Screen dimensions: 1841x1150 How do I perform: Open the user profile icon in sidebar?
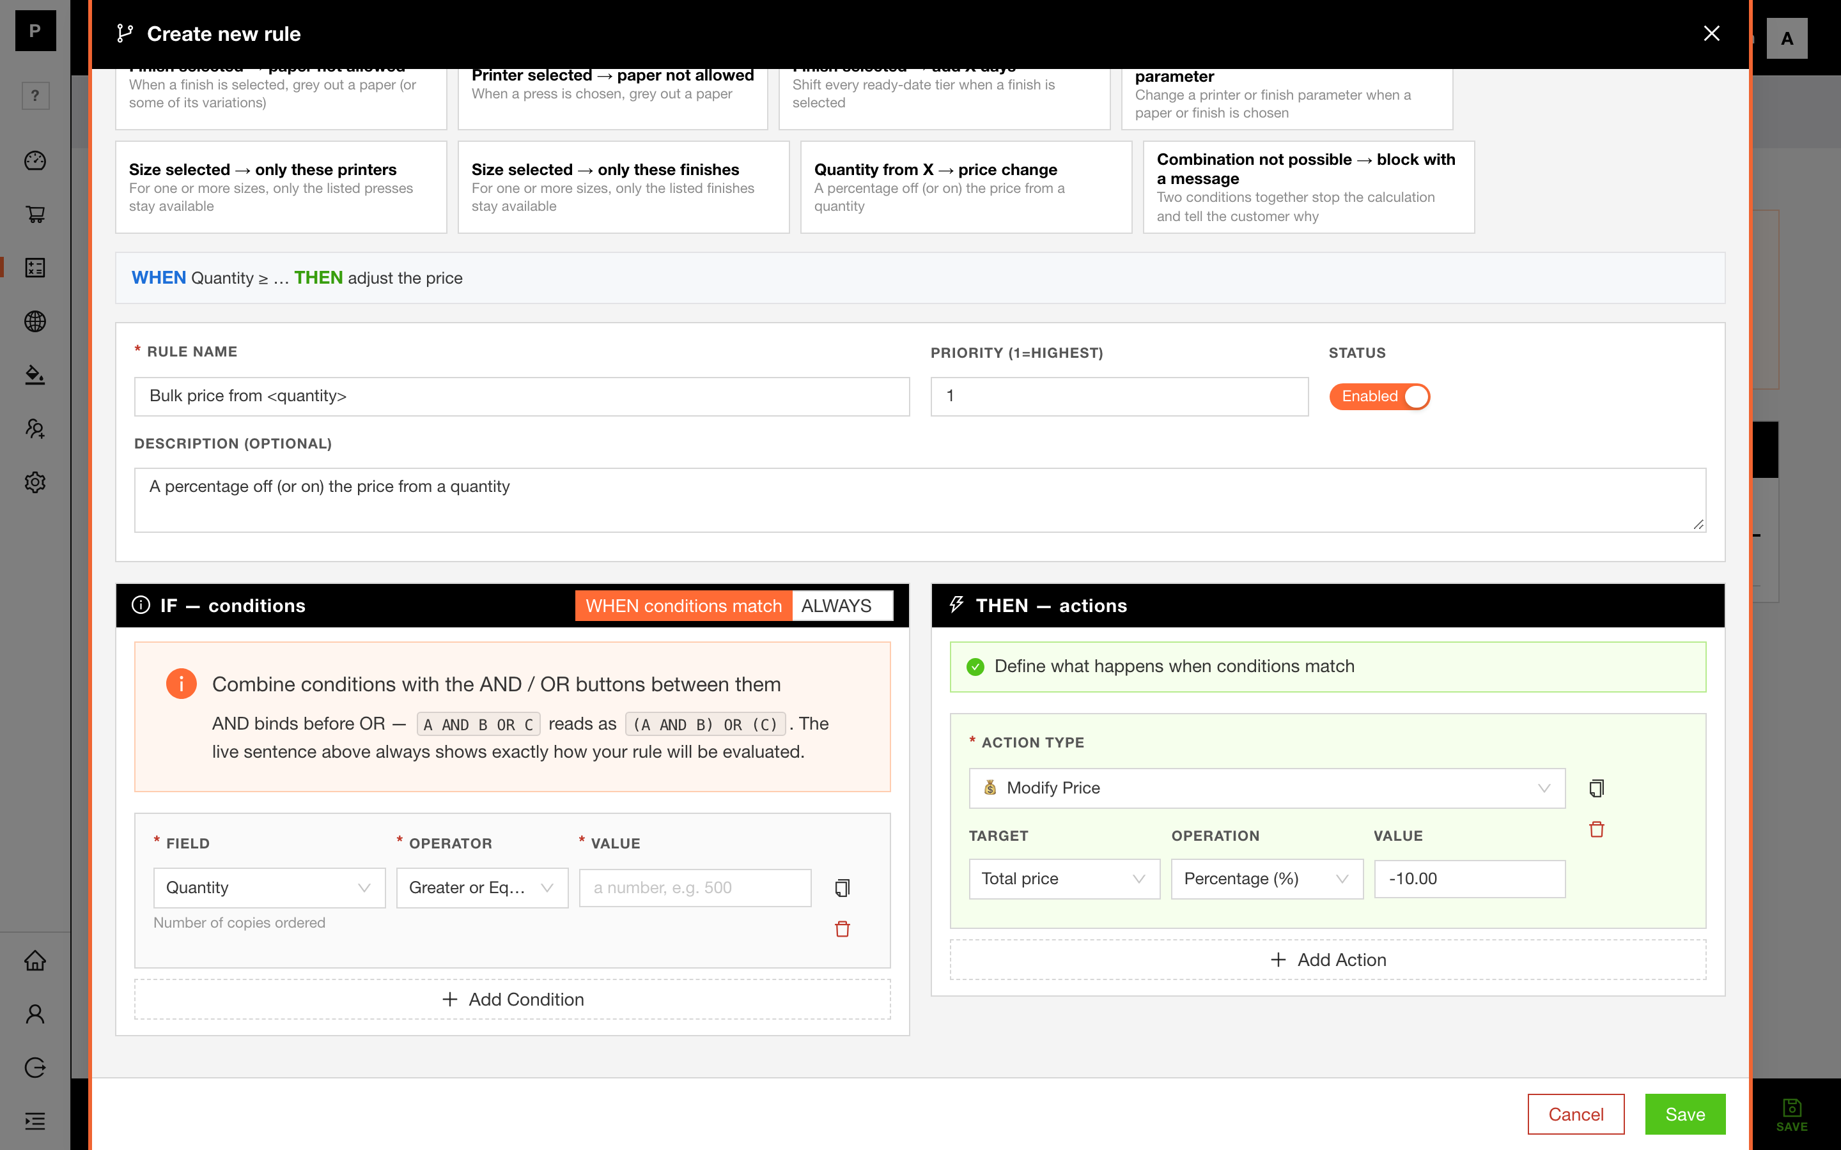(35, 1014)
